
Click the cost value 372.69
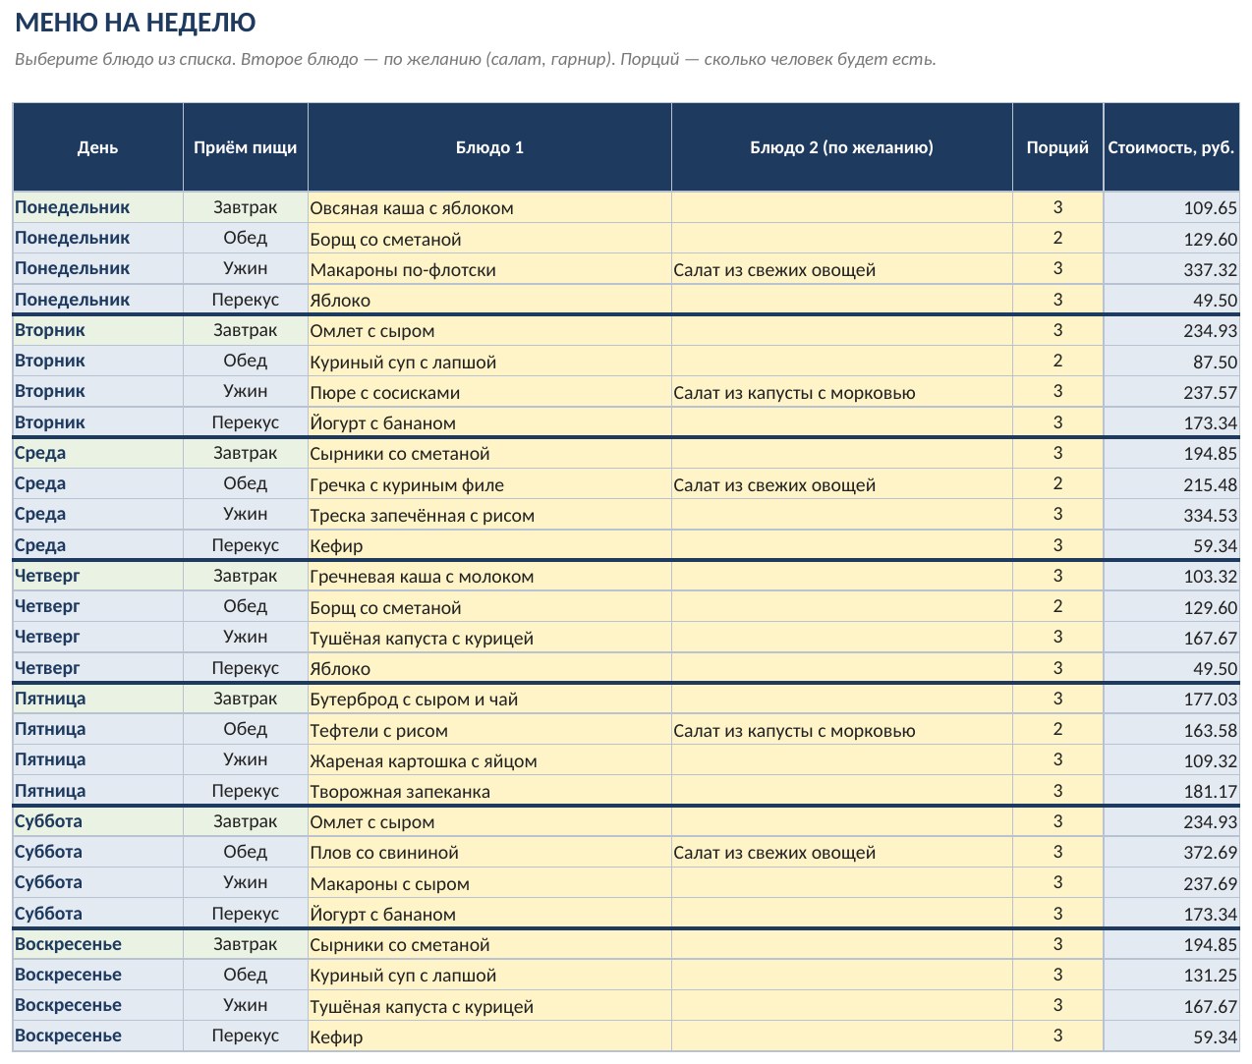(1171, 852)
